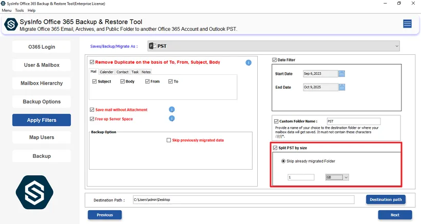Open the GB size unit dropdown
Image resolution: width=421 pixels, height=224 pixels.
point(337,177)
